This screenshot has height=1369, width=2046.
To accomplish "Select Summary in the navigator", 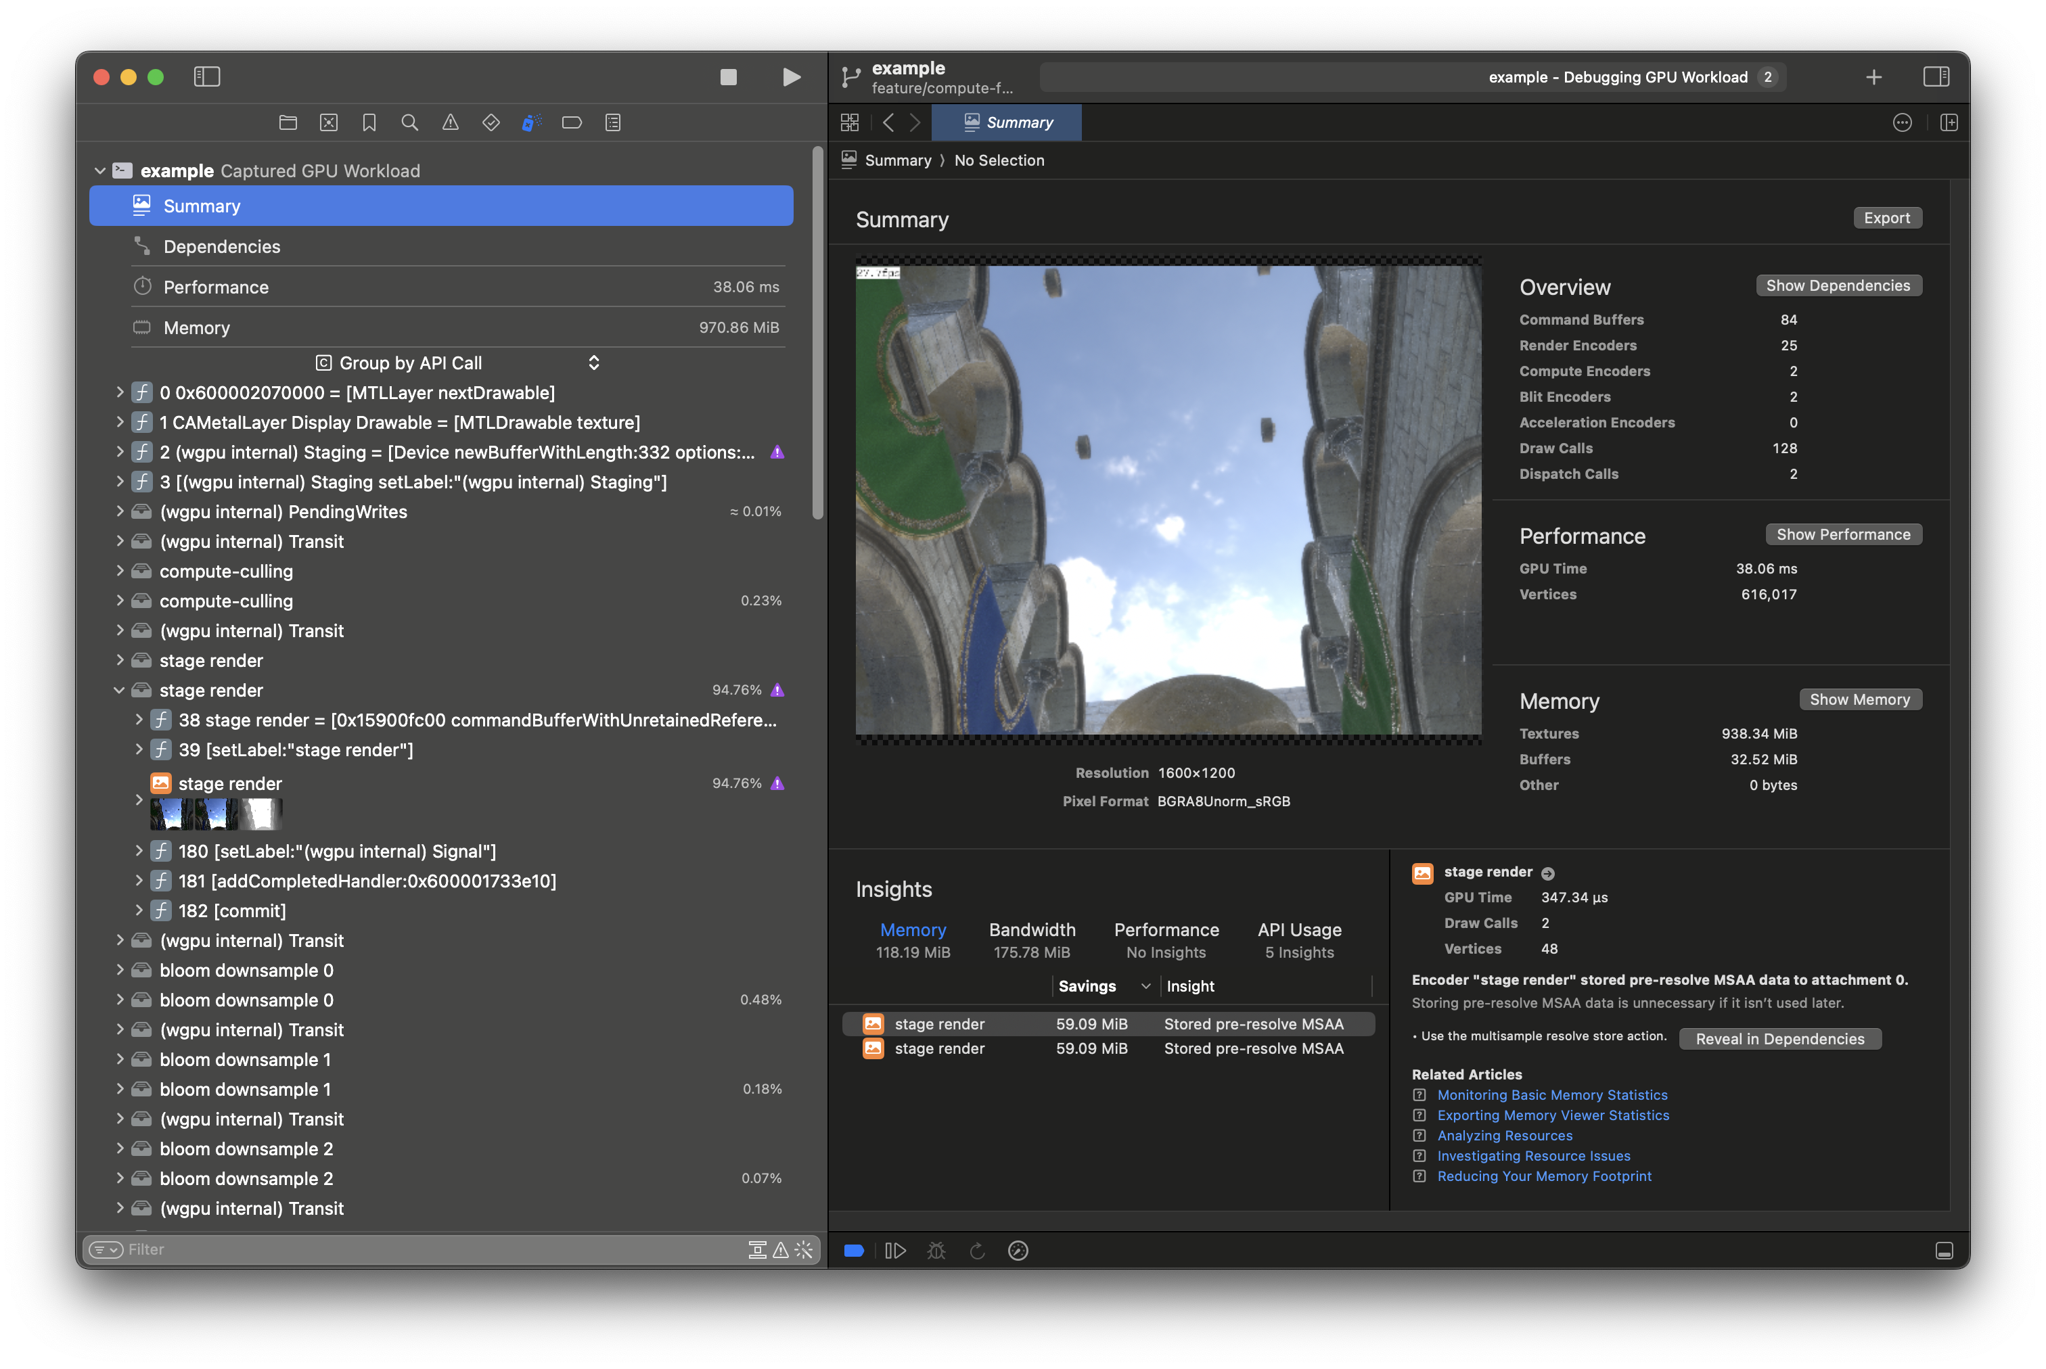I will tap(441, 206).
